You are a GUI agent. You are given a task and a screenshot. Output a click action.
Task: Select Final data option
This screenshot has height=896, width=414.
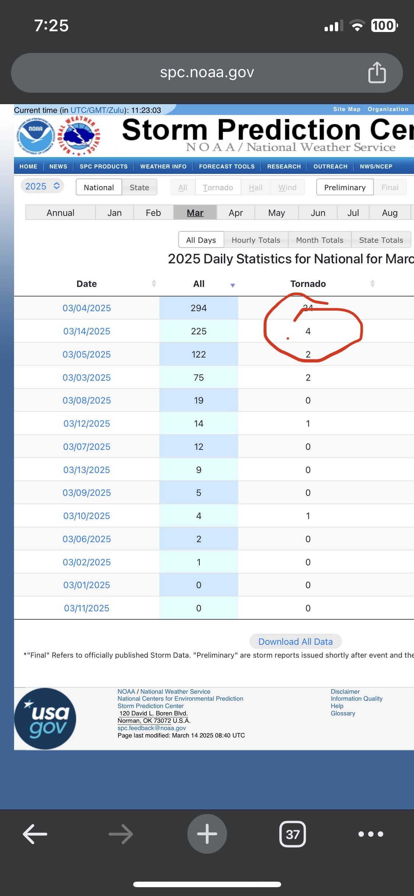point(390,187)
